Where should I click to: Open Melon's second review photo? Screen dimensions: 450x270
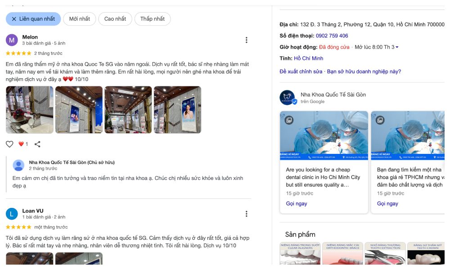tap(79, 110)
